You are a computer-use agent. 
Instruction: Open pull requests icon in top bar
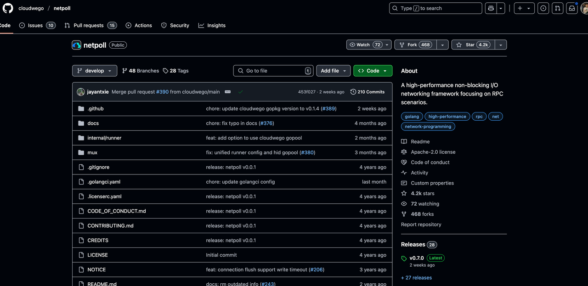(558, 8)
